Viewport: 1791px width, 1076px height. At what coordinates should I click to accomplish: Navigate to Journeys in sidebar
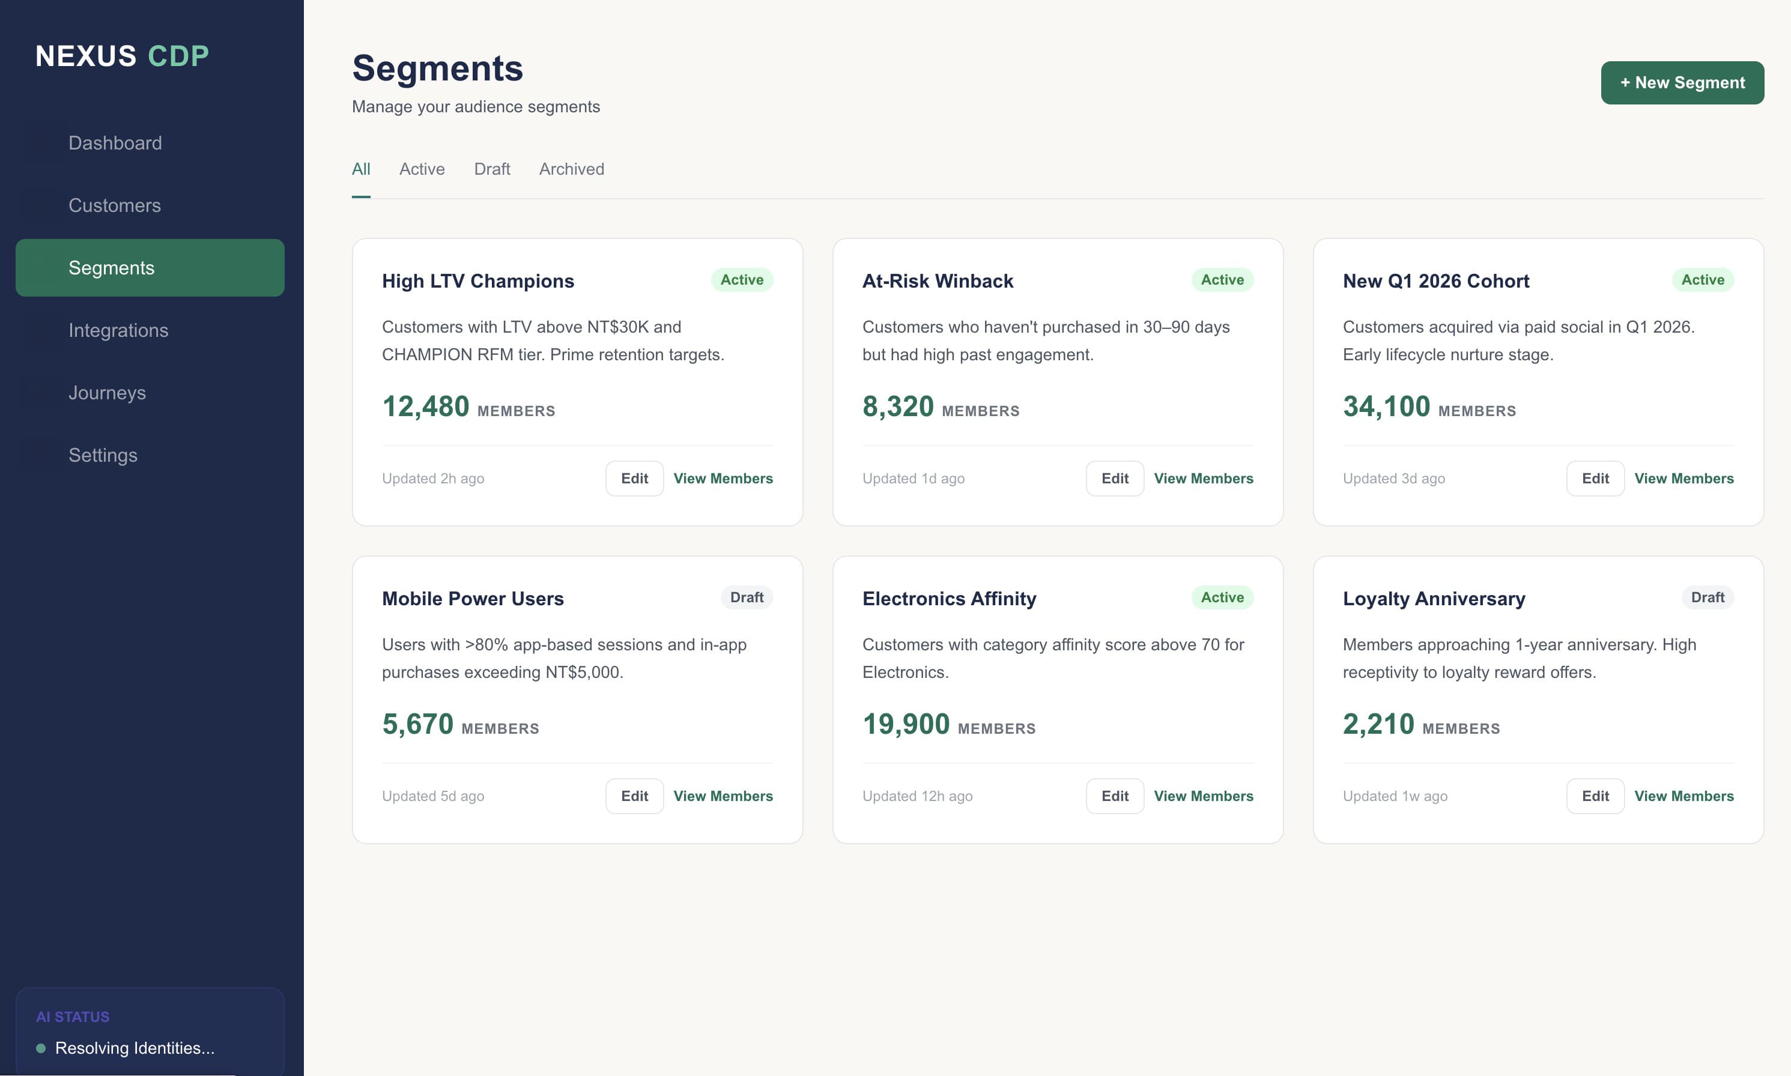tap(108, 392)
